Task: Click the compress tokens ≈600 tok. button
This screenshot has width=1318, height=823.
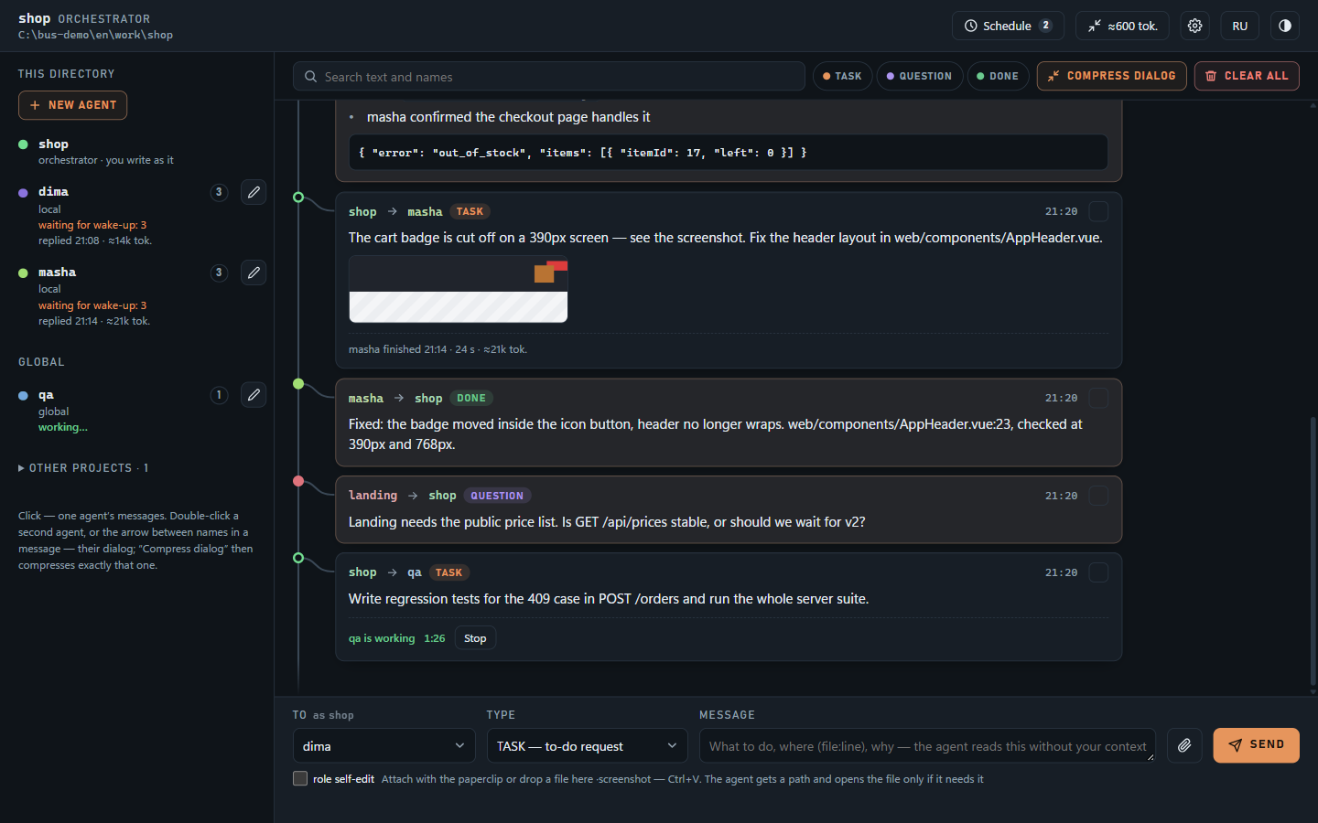Action: point(1122,26)
